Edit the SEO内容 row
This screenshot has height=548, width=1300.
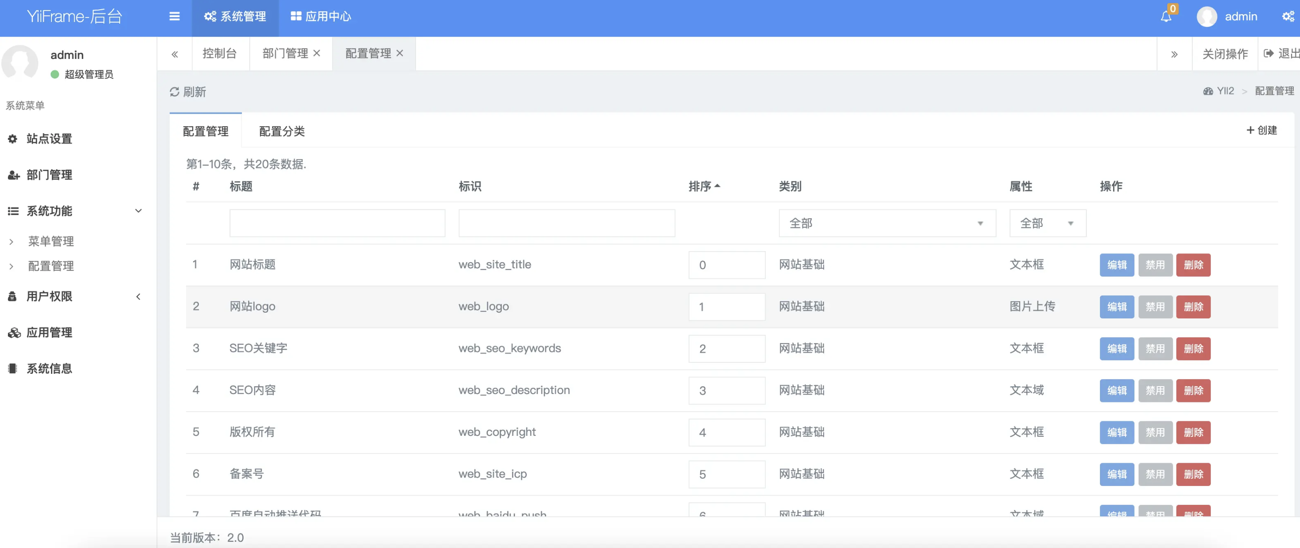(1117, 391)
